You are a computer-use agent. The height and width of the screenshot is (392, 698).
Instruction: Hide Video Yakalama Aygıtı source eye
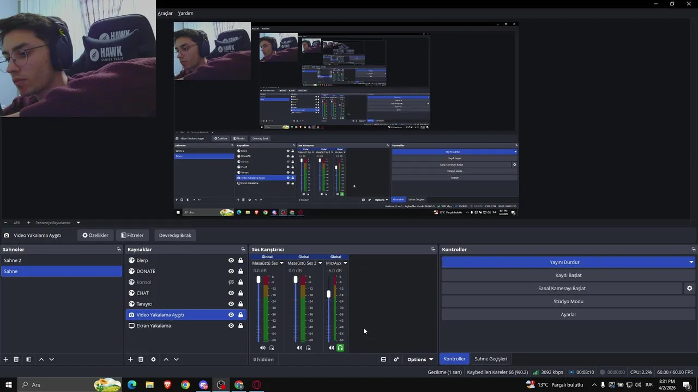[x=231, y=315]
